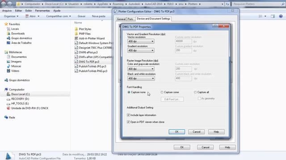Open Color and grayscale resolution dropdown
This screenshot has height=160, width=286.
coord(141,69)
